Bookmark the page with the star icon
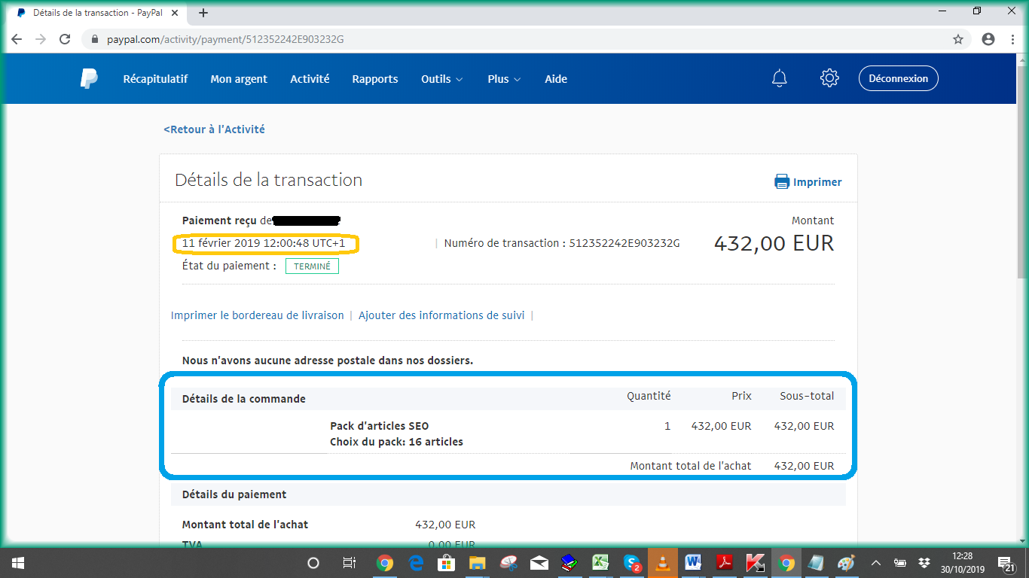 [x=958, y=39]
